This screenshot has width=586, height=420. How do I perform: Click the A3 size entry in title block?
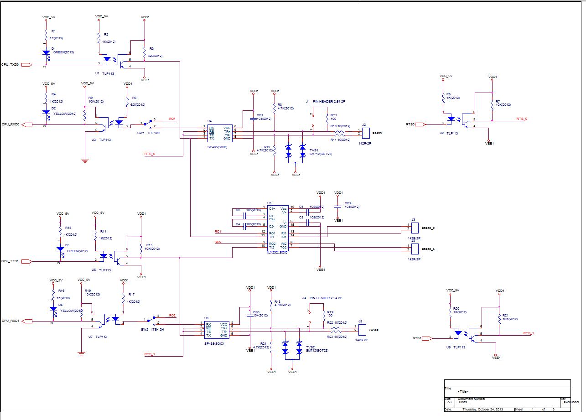coord(449,402)
